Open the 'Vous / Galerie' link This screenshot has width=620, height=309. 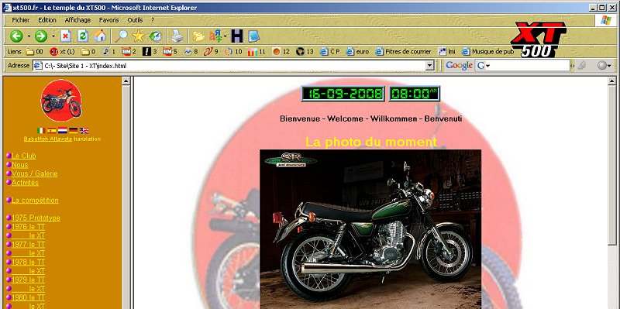click(x=34, y=173)
